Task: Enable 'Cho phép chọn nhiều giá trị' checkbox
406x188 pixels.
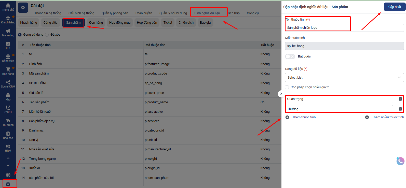Action: point(287,87)
